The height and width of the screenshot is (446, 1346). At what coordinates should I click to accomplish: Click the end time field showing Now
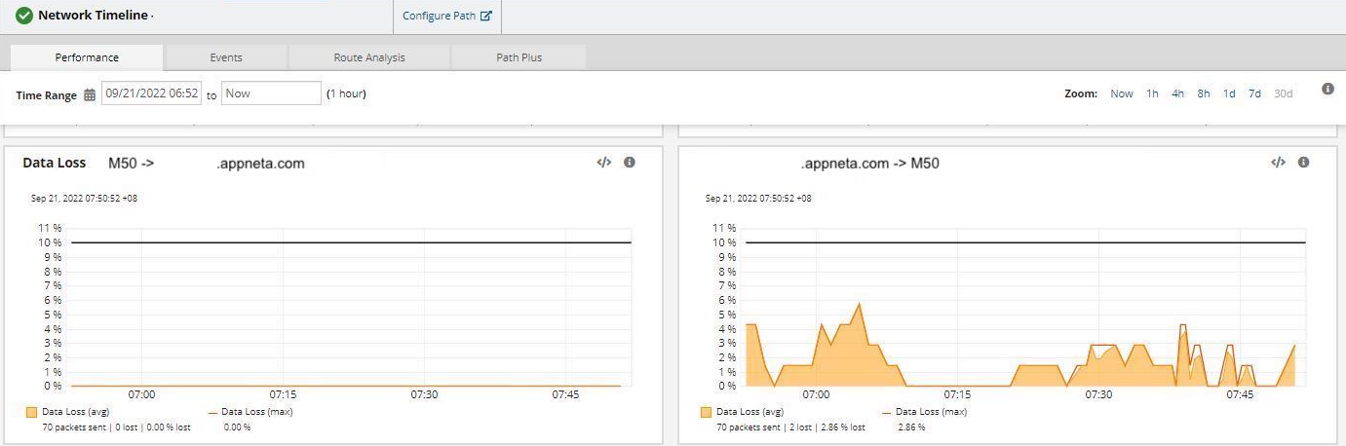pyautogui.click(x=271, y=93)
